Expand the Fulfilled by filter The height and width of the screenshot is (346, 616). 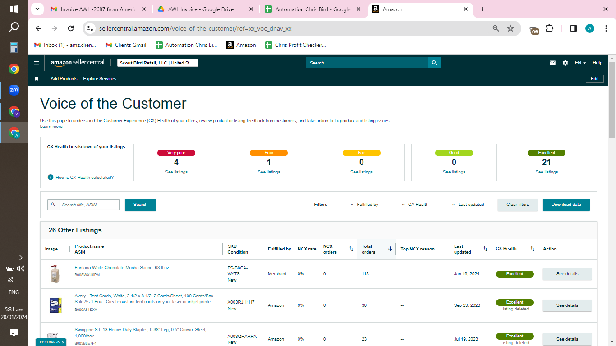[x=364, y=205]
